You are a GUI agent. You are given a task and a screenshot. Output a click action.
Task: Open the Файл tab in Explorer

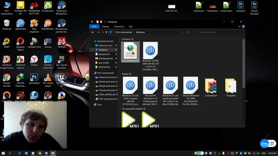pos(94,26)
